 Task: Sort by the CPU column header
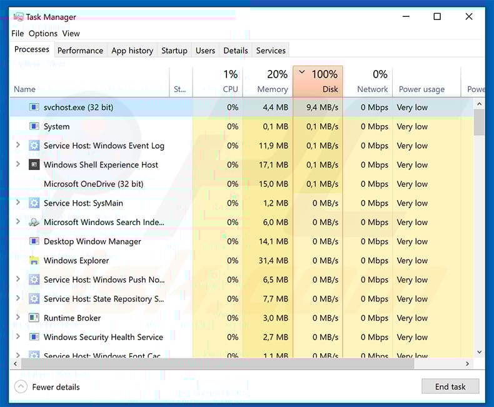click(x=218, y=82)
